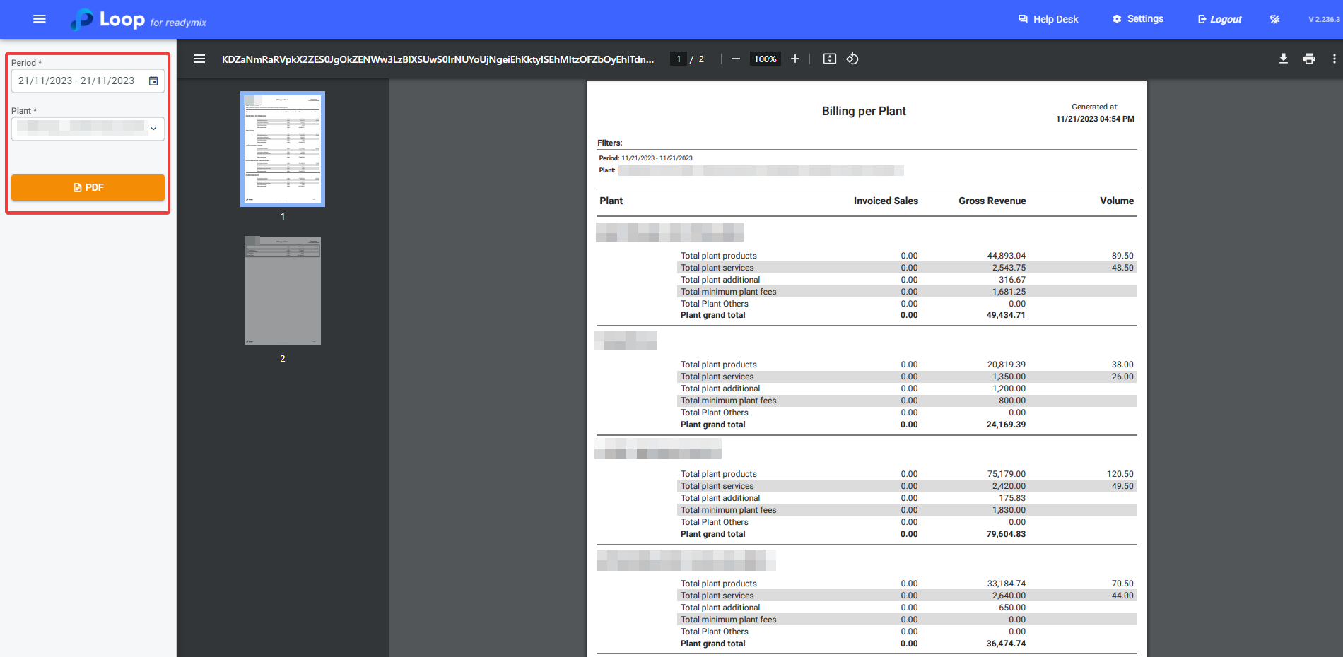Click the Period date range field

coord(76,81)
